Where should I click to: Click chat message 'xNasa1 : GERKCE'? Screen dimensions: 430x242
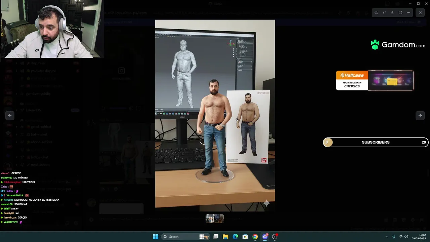[x=11, y=173]
